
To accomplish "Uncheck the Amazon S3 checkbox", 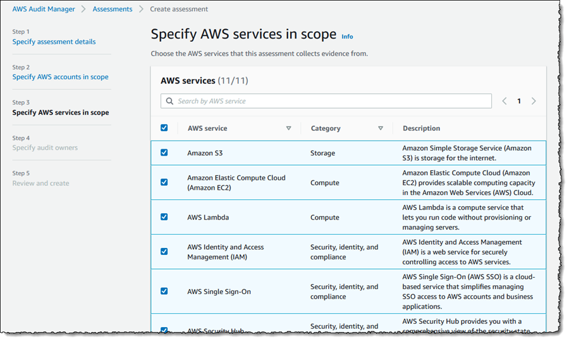I will tap(164, 152).
